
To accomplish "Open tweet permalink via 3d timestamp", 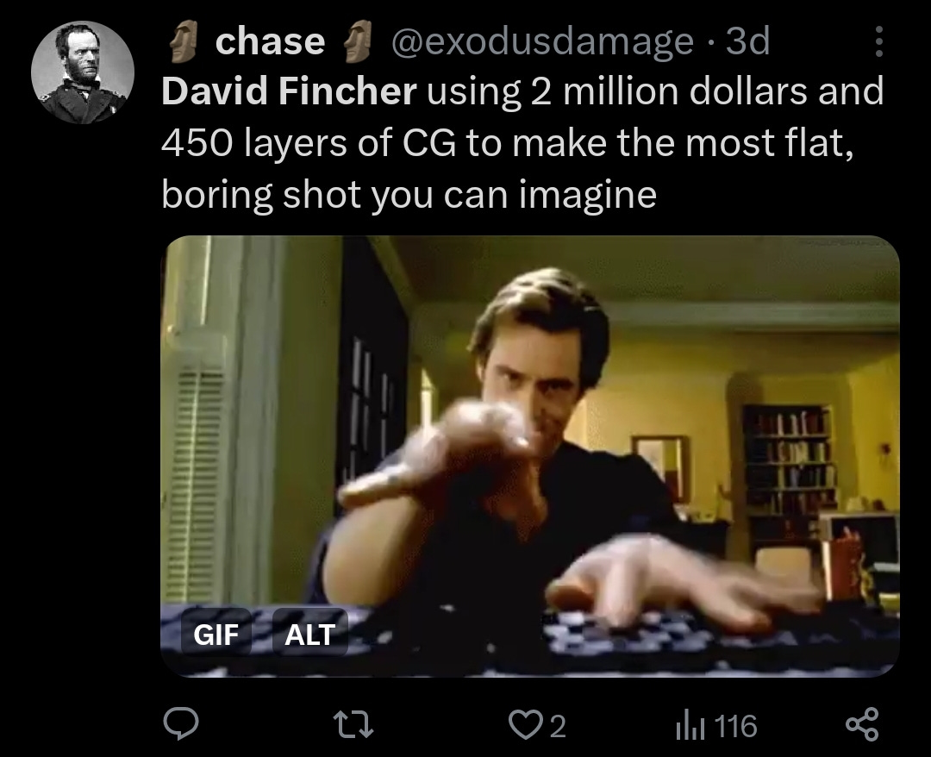I will (748, 41).
